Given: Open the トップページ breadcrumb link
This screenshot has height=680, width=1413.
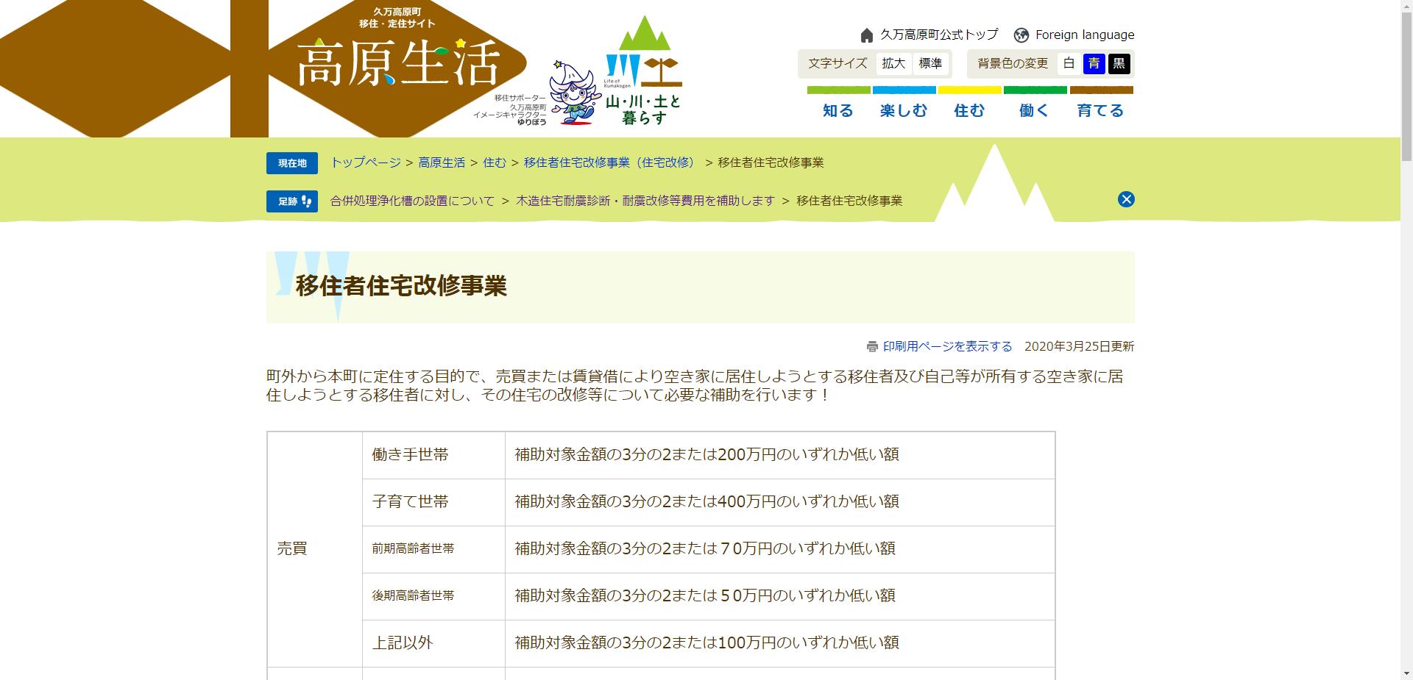Looking at the screenshot, I should click(x=364, y=162).
